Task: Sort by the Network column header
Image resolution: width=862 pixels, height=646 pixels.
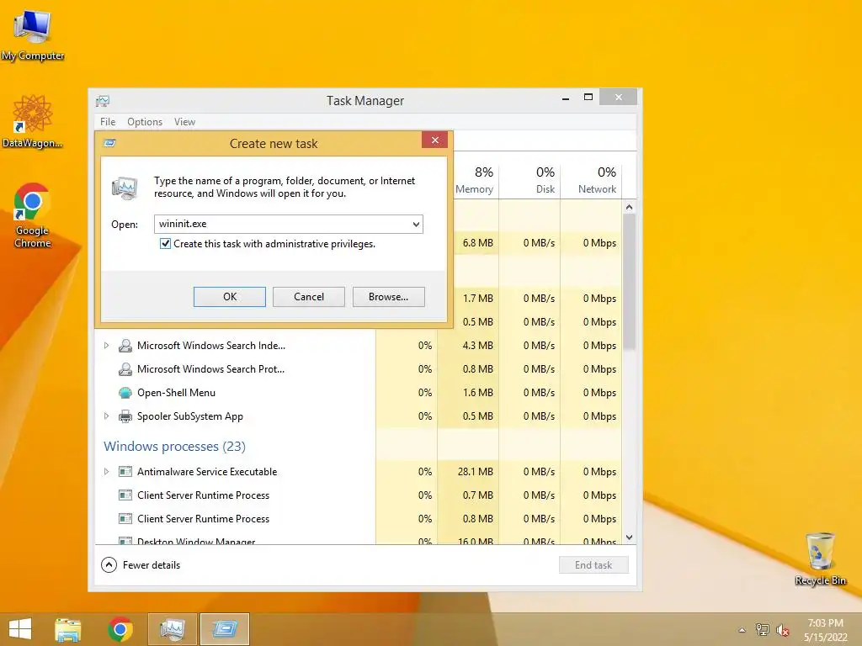Action: [591, 180]
